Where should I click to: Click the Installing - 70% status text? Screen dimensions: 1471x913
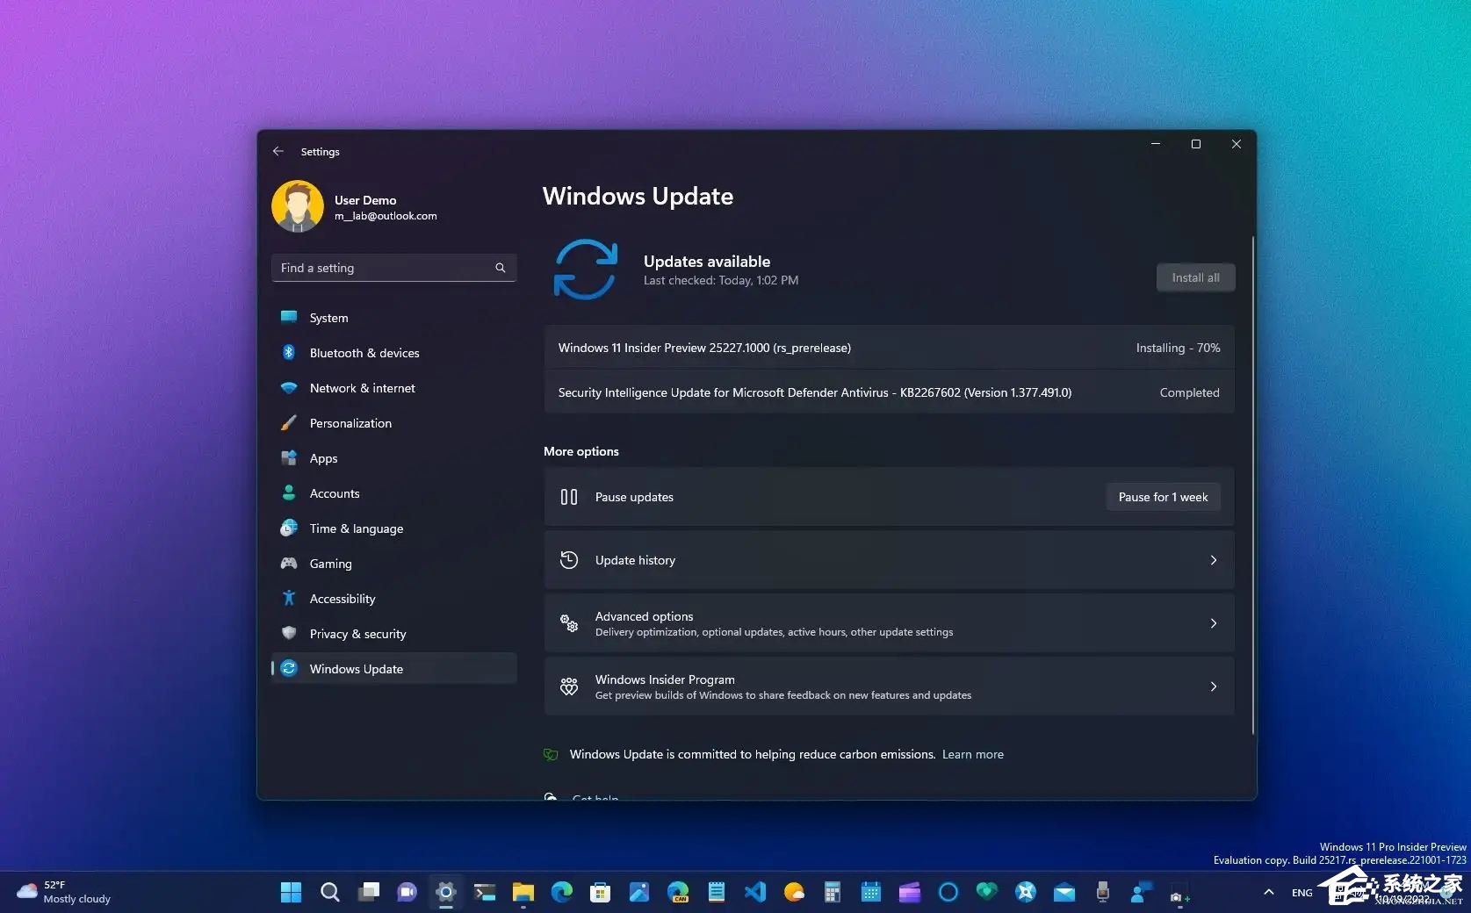pyautogui.click(x=1178, y=348)
